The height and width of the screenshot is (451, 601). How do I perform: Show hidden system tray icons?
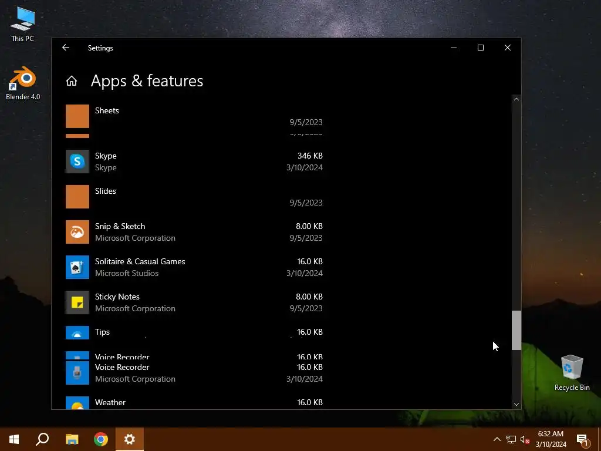pos(497,439)
